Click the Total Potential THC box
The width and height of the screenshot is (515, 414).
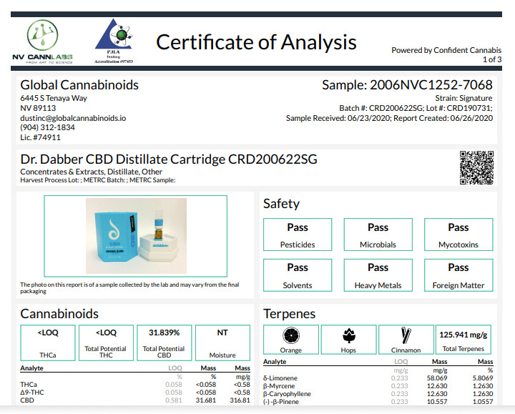point(106,342)
